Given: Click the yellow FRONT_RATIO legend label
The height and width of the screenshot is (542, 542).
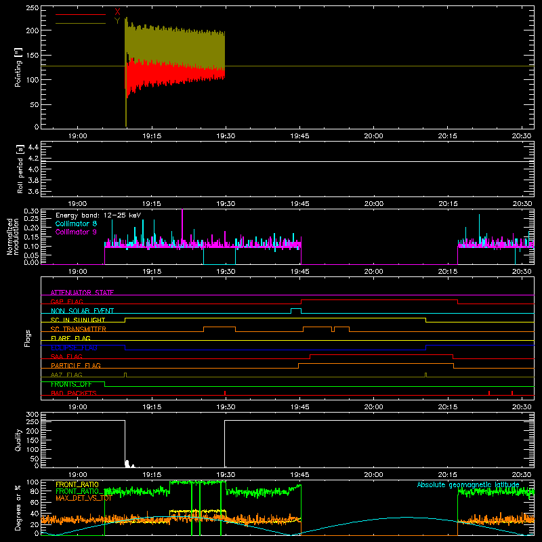Looking at the screenshot, I should [x=77, y=484].
